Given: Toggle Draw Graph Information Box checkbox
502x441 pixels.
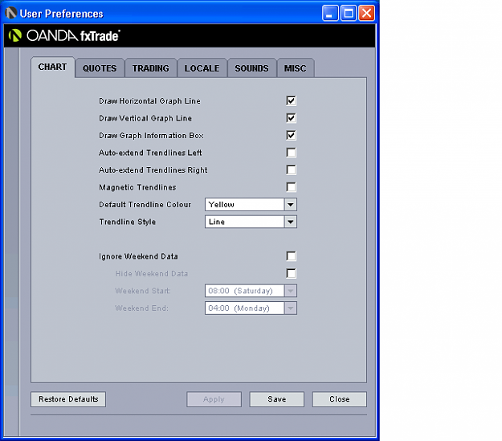Looking at the screenshot, I should tap(291, 136).
